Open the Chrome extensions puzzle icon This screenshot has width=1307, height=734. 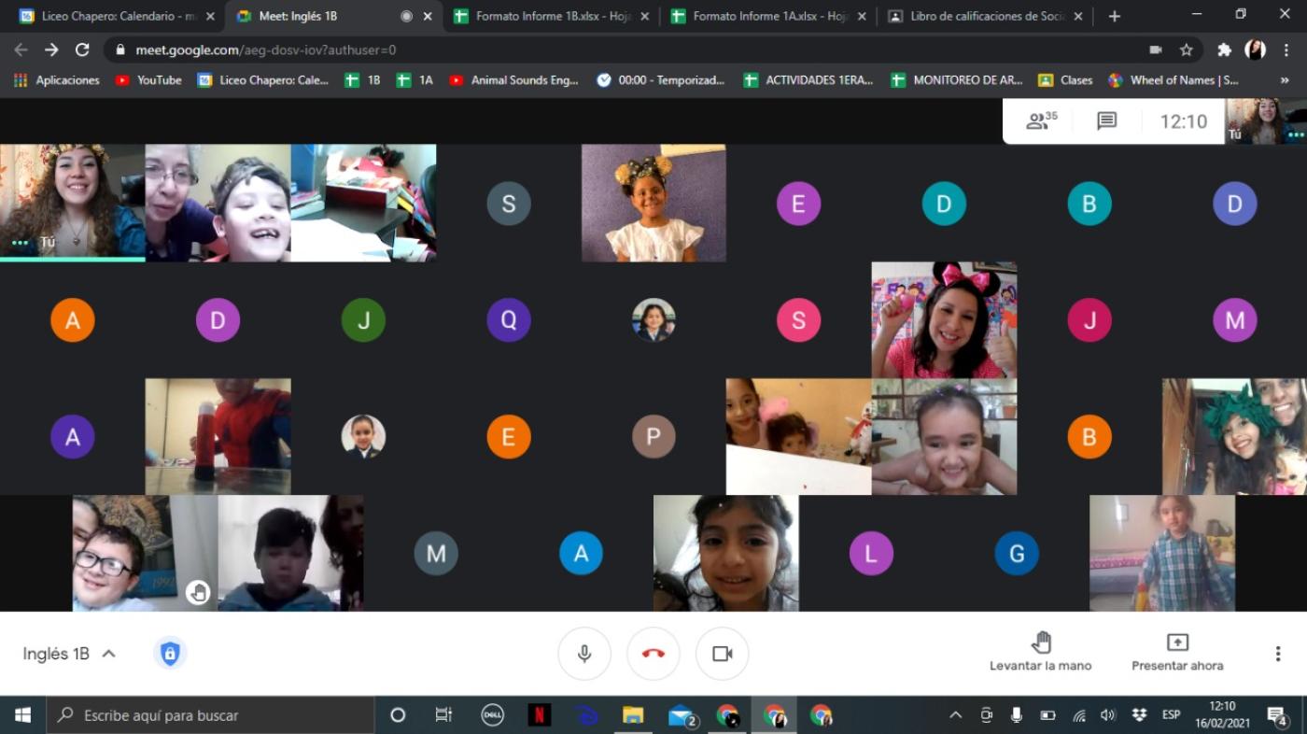1224,49
